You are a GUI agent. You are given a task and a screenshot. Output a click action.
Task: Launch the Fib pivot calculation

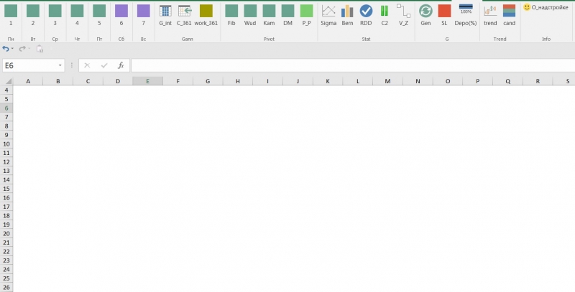pyautogui.click(x=231, y=15)
